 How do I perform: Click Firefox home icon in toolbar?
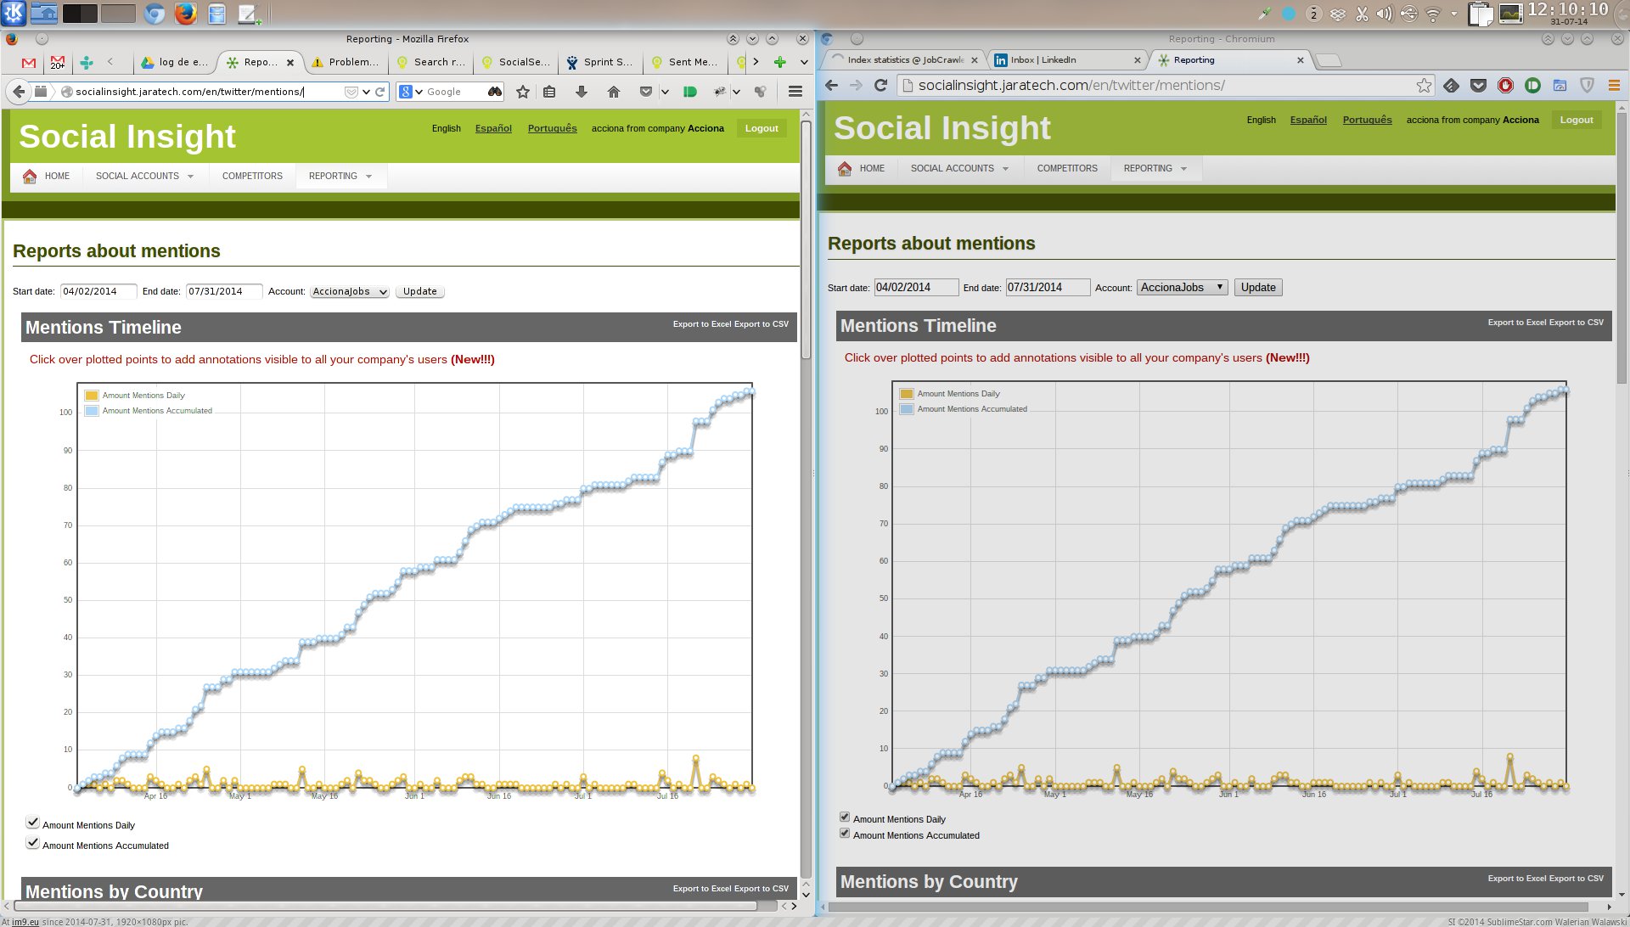tap(614, 92)
